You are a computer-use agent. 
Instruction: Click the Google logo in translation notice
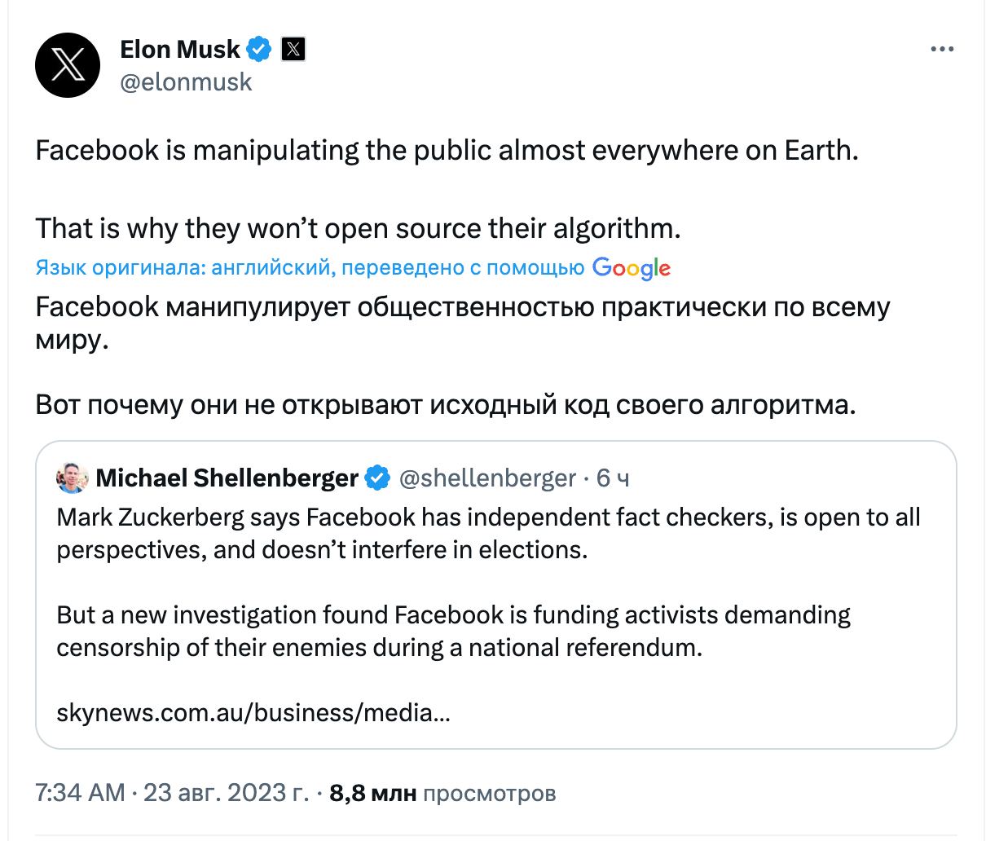click(x=632, y=268)
